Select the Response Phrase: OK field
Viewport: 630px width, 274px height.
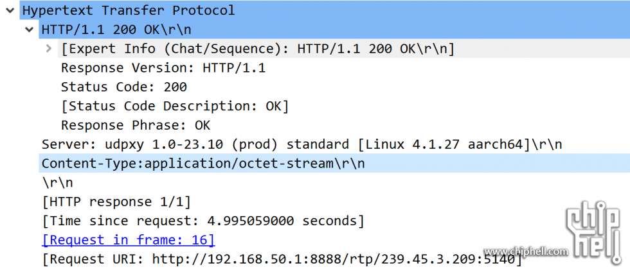[x=136, y=125]
